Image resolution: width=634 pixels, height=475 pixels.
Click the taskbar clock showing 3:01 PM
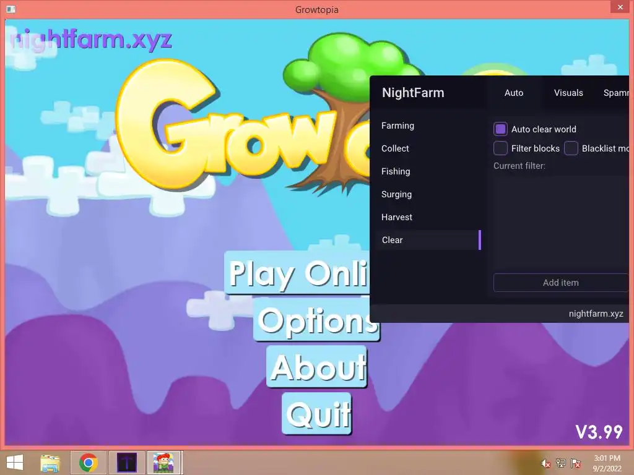pos(607,463)
